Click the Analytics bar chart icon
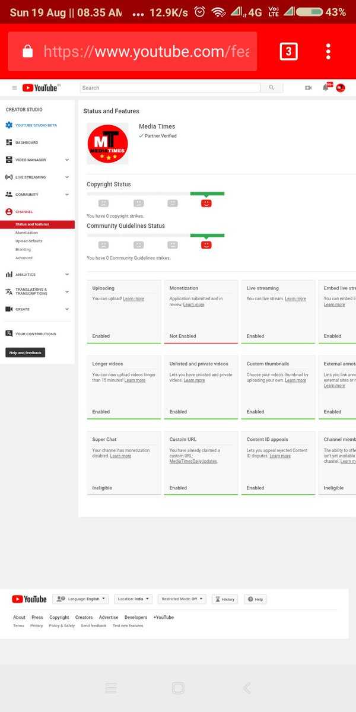Viewport: 356px width, 712px height. [9, 274]
